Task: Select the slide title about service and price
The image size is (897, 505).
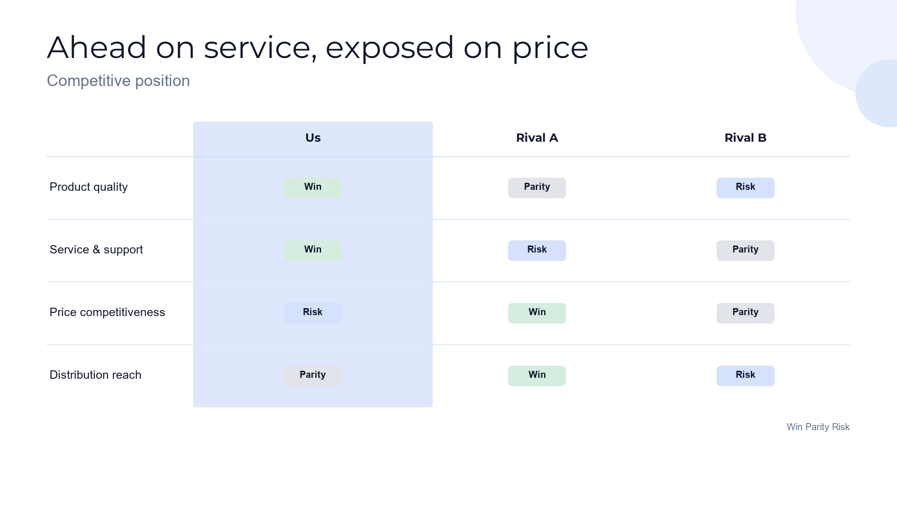Action: [317, 48]
